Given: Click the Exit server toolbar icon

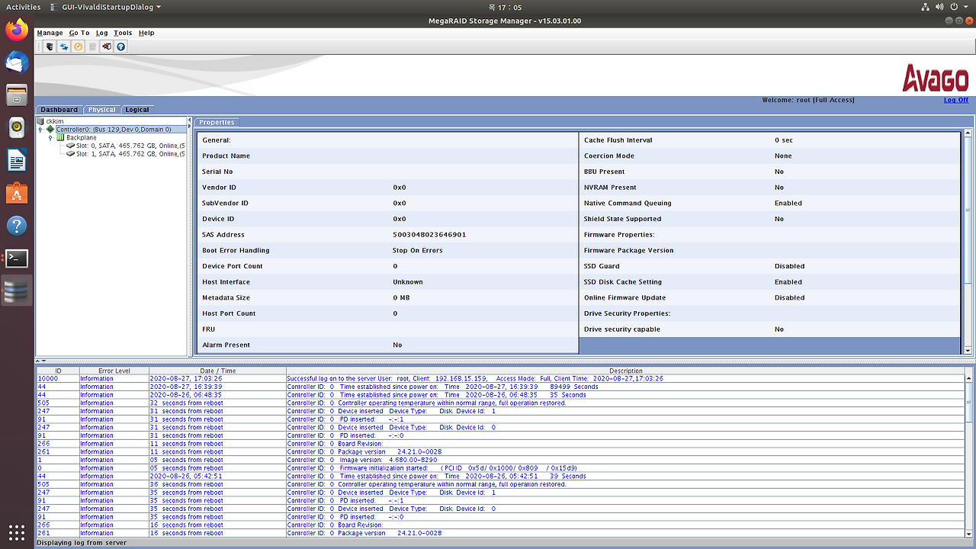Looking at the screenshot, I should [x=108, y=46].
